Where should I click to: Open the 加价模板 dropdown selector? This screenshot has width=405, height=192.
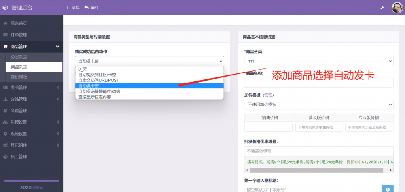click(x=319, y=104)
